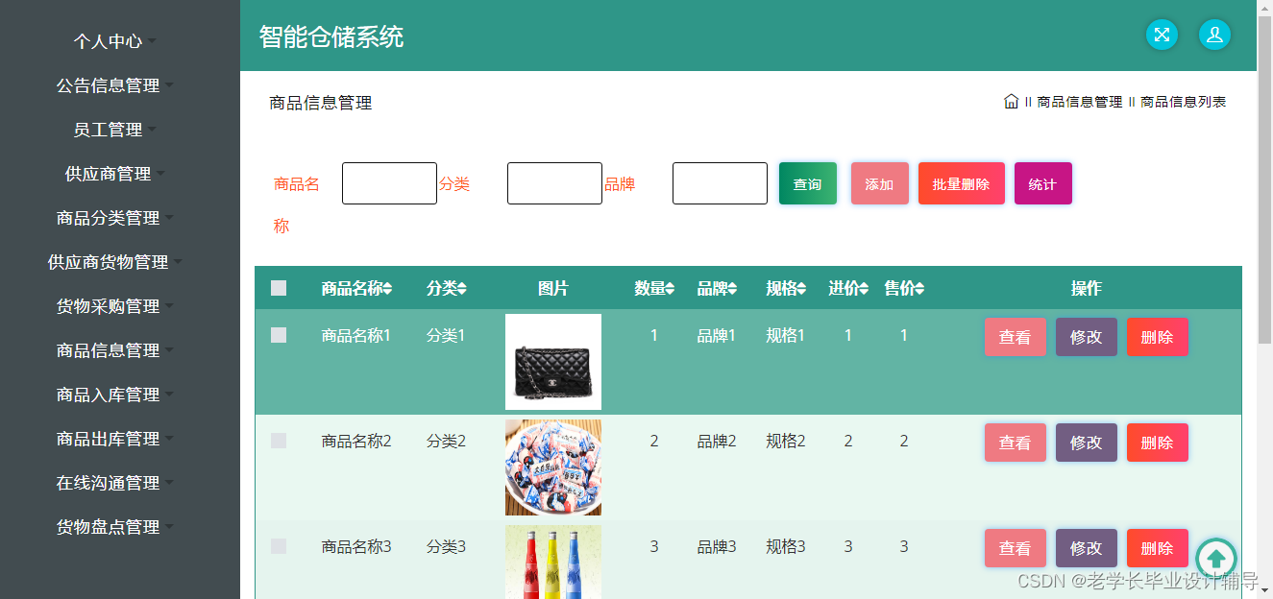Expand the 货物盘点管理 menu
This screenshot has width=1273, height=599.
(x=109, y=526)
